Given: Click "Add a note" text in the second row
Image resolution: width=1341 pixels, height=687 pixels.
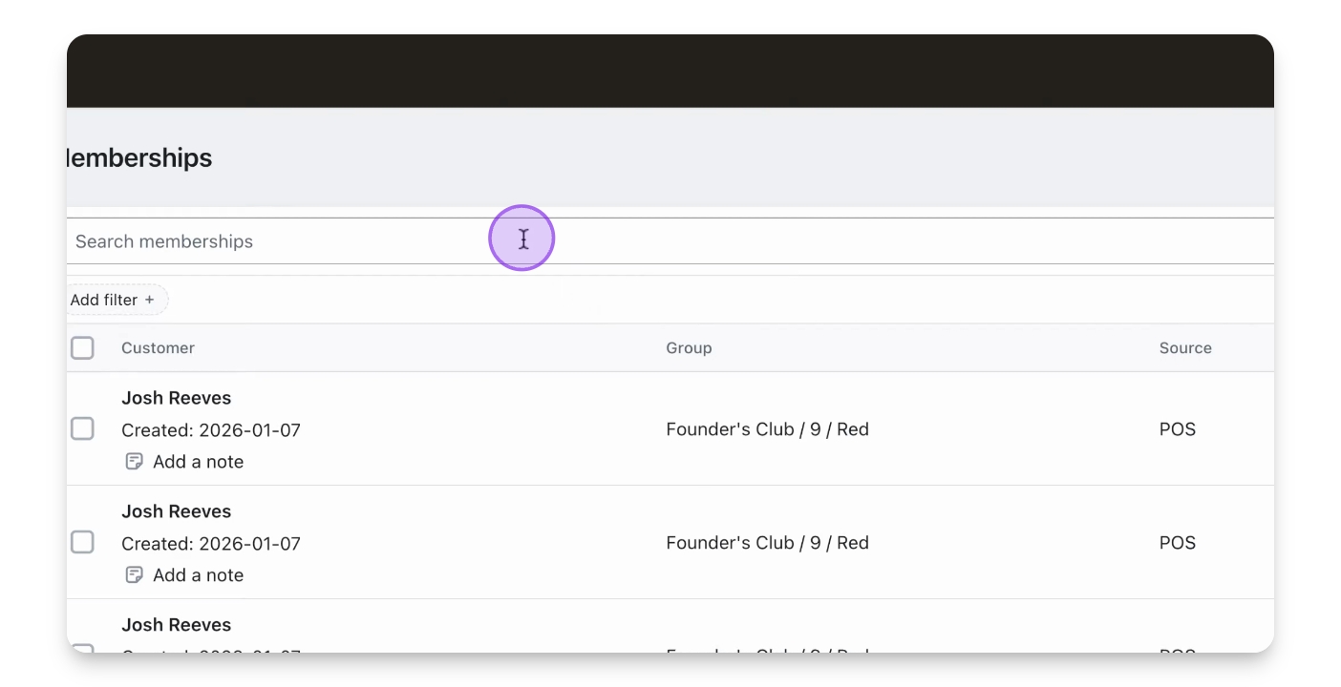Looking at the screenshot, I should click(x=198, y=575).
